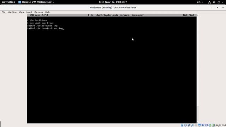Click the 'title ArchLinux' line
226x127 pixels.
[x=37, y=20]
